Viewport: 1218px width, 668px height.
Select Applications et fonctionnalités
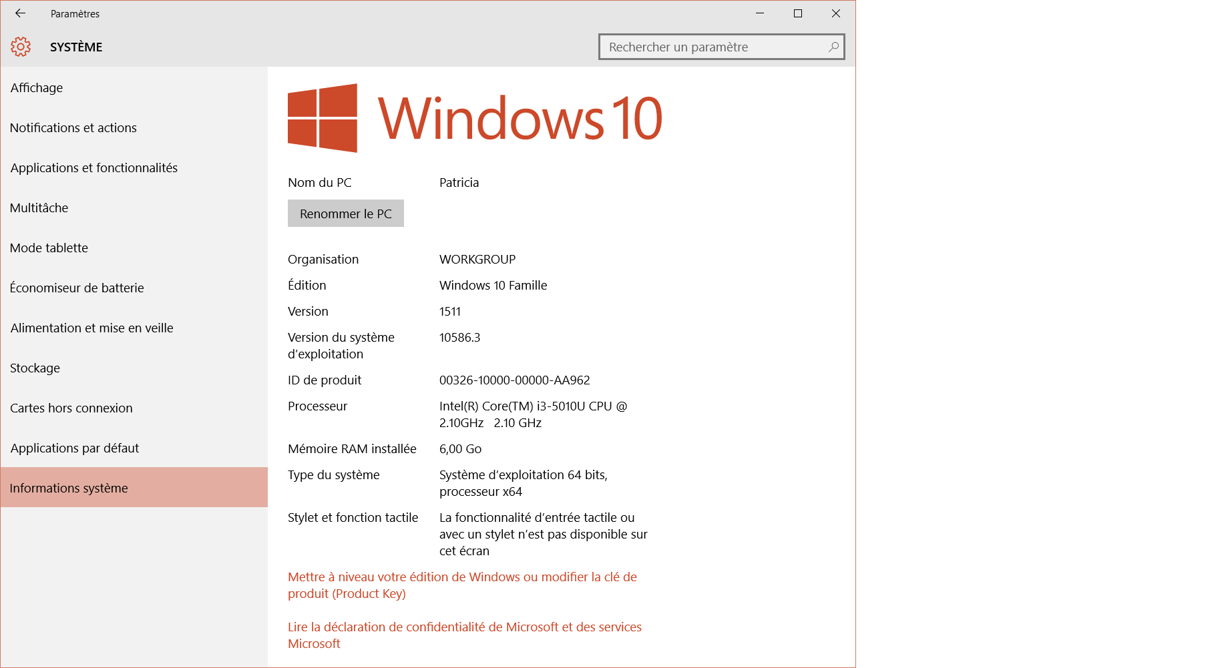tap(134, 168)
